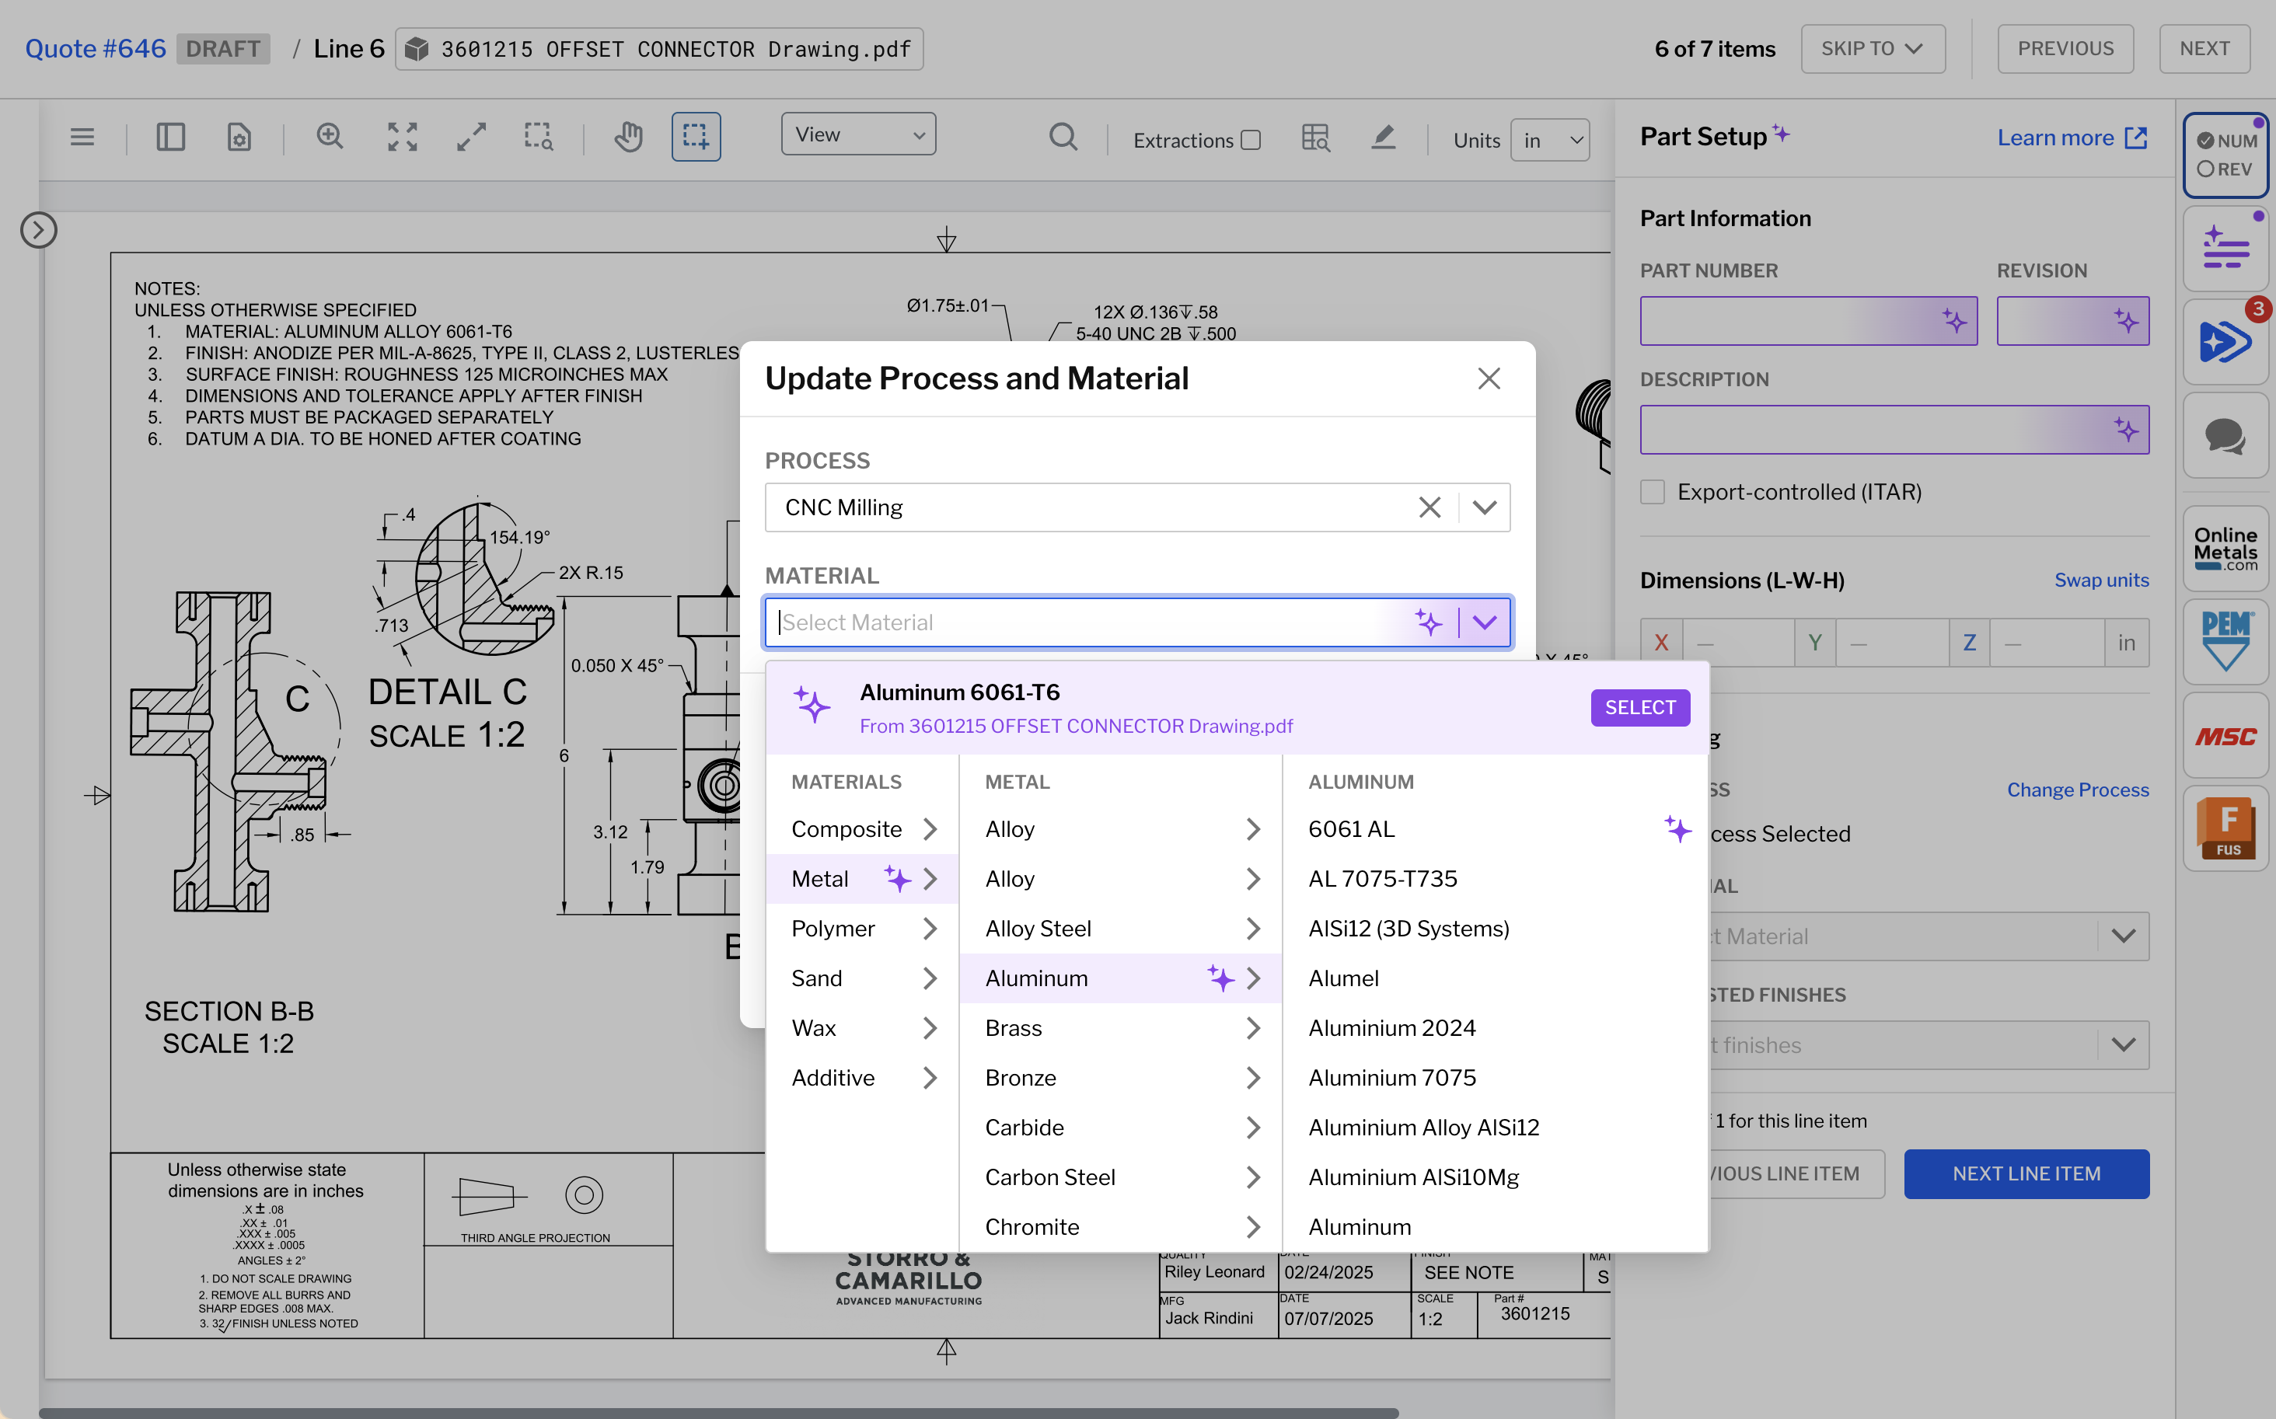Open the Fusion FUS sidebar shortcut
The image size is (2276, 1419).
click(x=2225, y=828)
